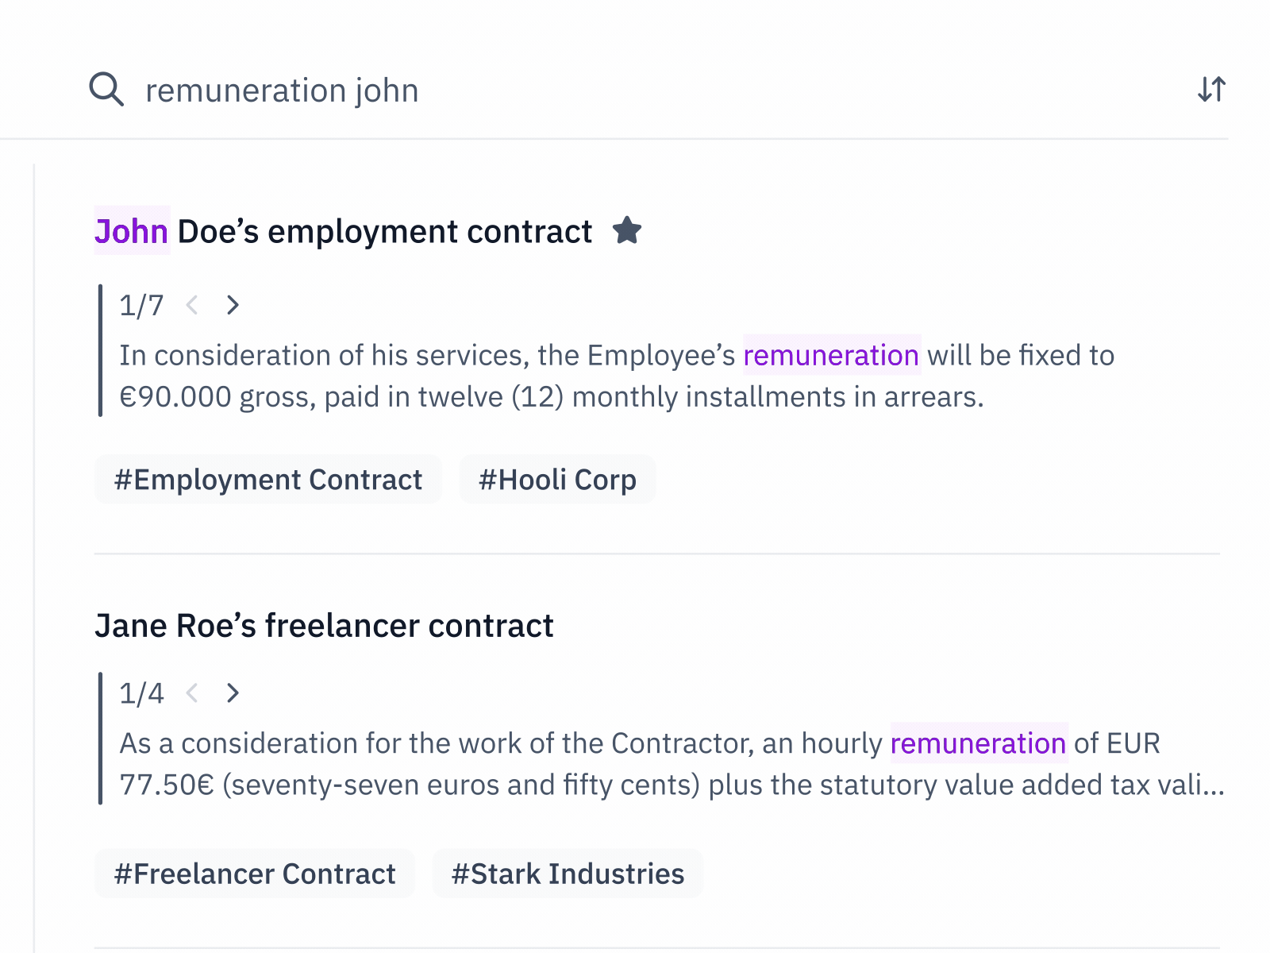Click highlighted 'remuneration' in John Doe's snippet
Screen dimensions: 1270x953
coord(831,355)
